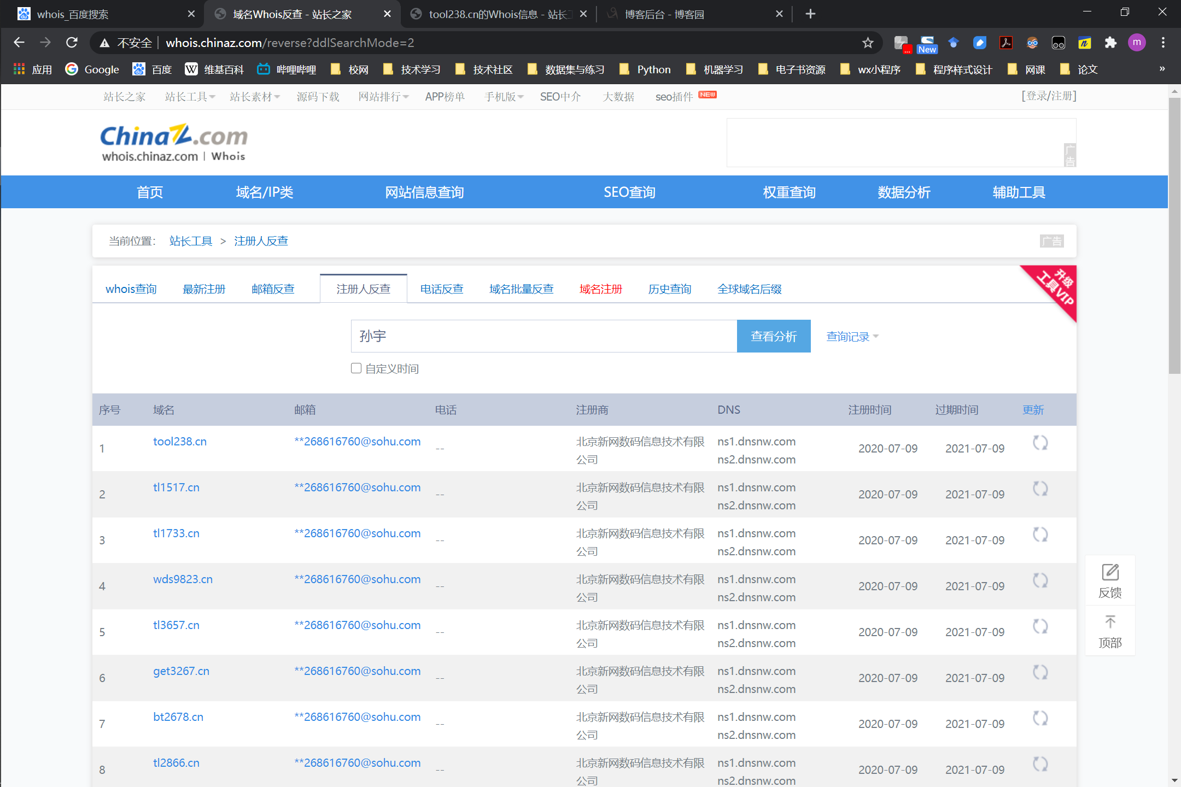Bookmark this page with the star icon
1181x787 pixels.
coord(868,43)
